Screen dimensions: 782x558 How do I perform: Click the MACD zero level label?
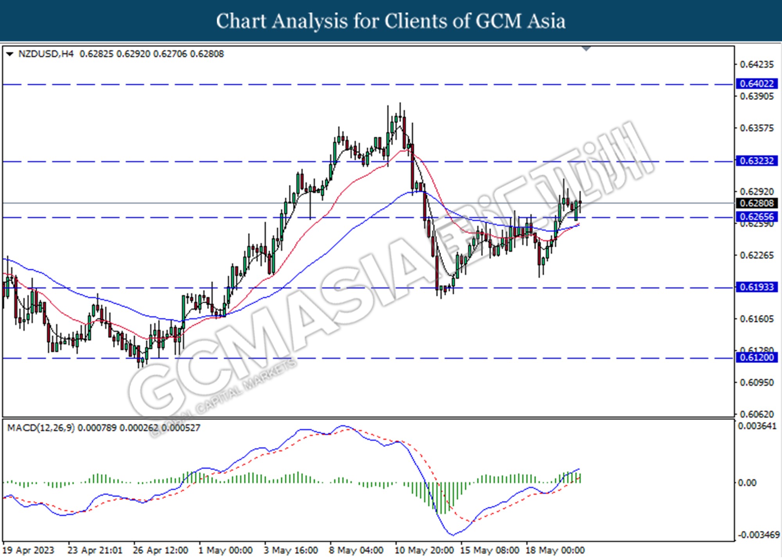click(747, 483)
